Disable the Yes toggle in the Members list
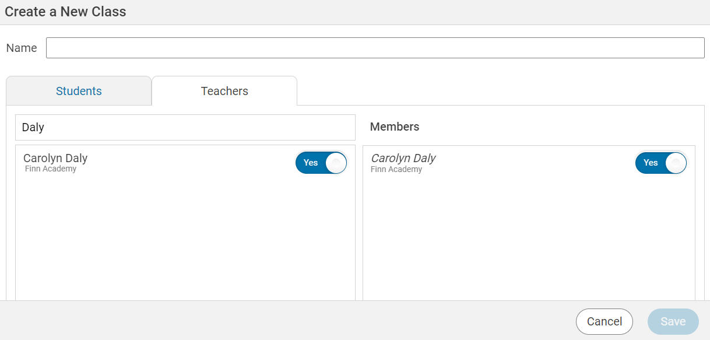 (x=660, y=163)
